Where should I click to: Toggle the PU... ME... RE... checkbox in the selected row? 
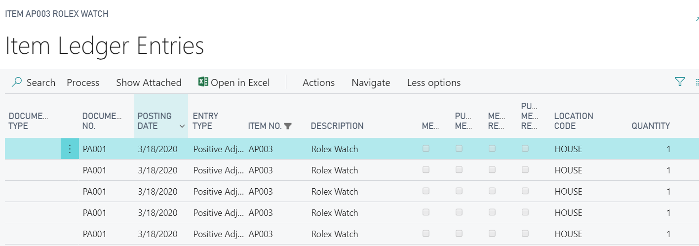pyautogui.click(x=525, y=148)
